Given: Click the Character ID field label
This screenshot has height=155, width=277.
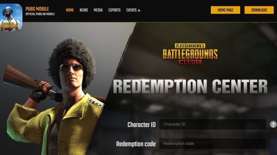Looking at the screenshot, I should click(x=142, y=125).
